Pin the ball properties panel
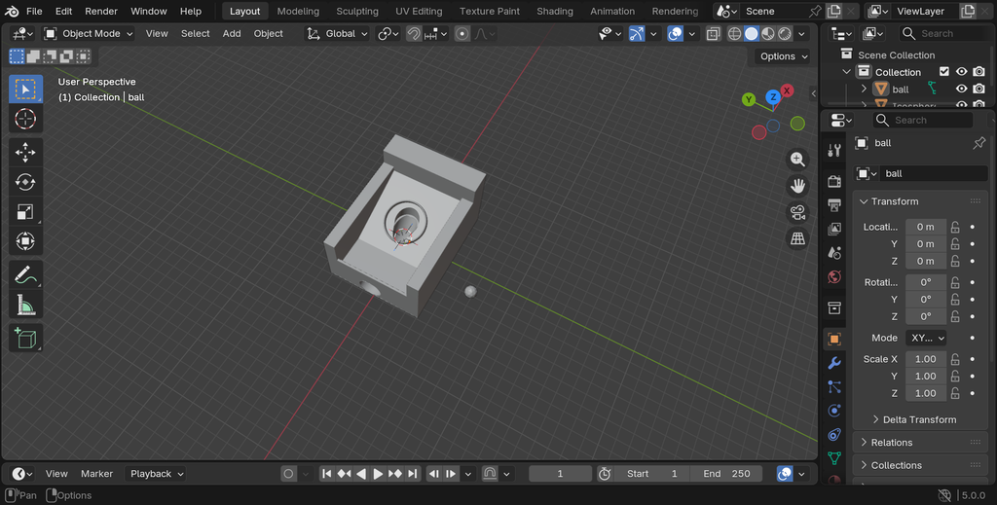997x505 pixels. click(x=979, y=143)
